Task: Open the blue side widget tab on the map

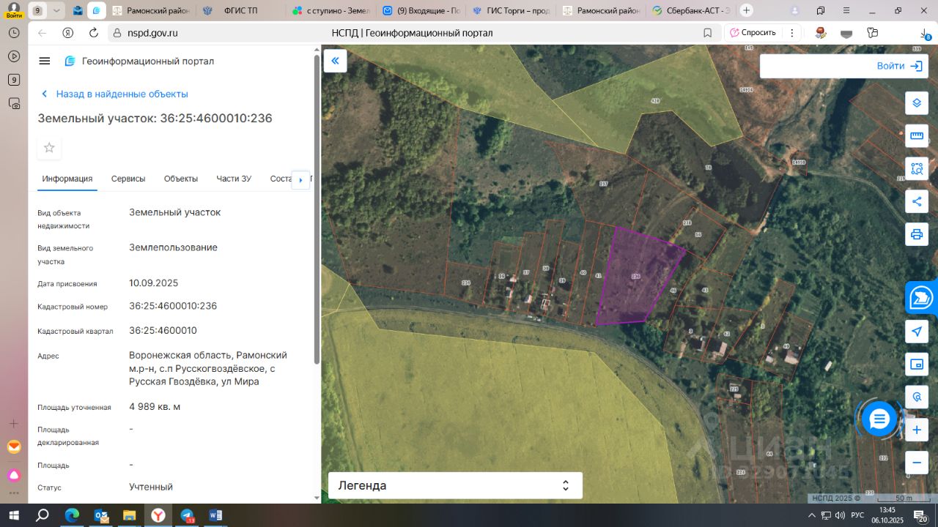Action: [921, 298]
